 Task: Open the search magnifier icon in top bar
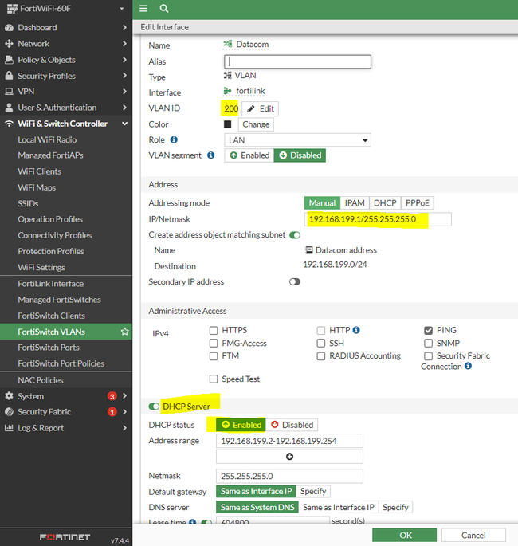[164, 8]
